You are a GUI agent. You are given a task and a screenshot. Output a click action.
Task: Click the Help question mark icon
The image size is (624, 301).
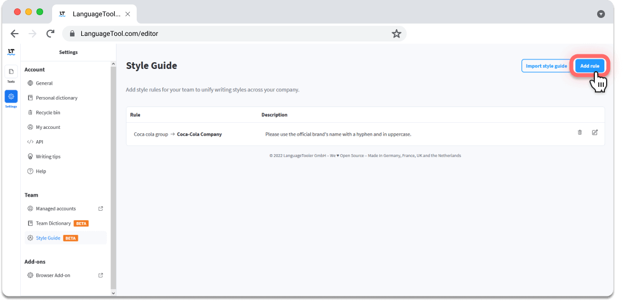[x=30, y=172]
